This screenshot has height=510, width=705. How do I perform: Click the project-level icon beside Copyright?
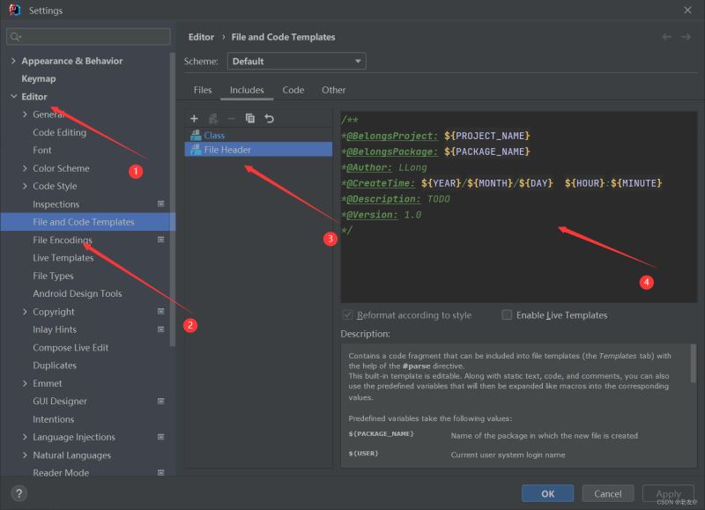[x=160, y=312]
